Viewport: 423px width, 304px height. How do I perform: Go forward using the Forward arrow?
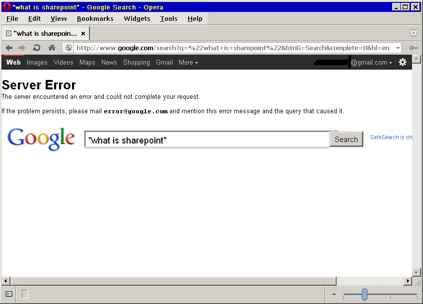click(x=22, y=48)
